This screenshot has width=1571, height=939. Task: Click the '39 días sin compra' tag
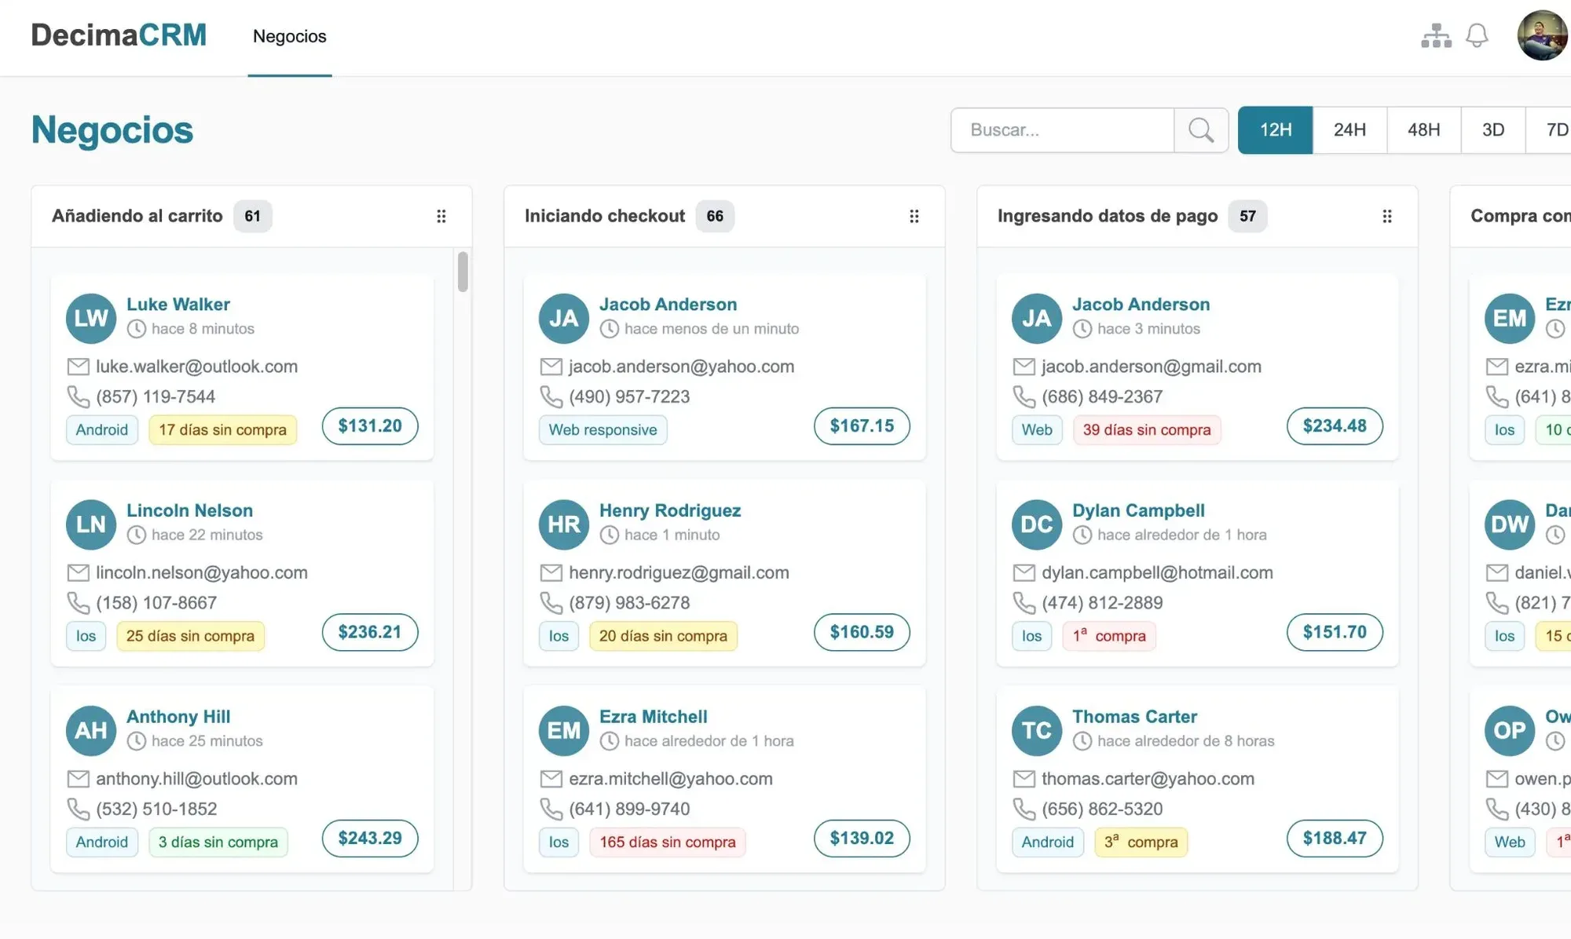[x=1147, y=429]
